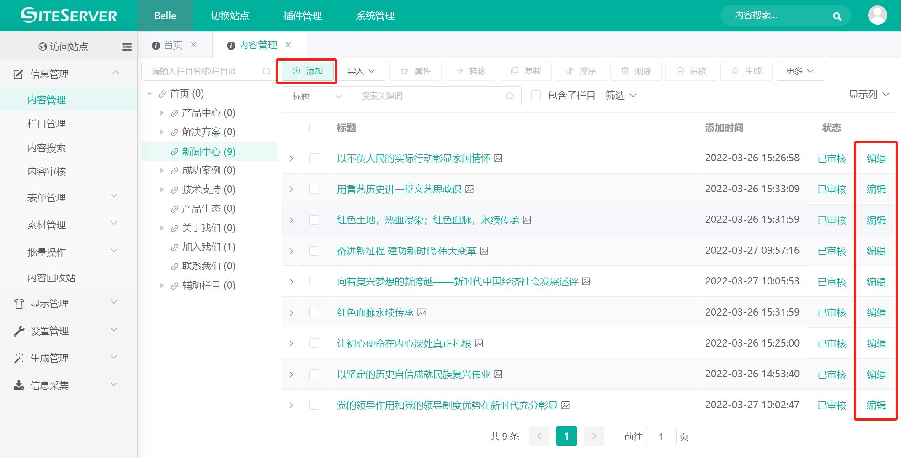Screen dimensions: 901x458
Task: Click the magnifier icon in content search
Action: point(837,16)
